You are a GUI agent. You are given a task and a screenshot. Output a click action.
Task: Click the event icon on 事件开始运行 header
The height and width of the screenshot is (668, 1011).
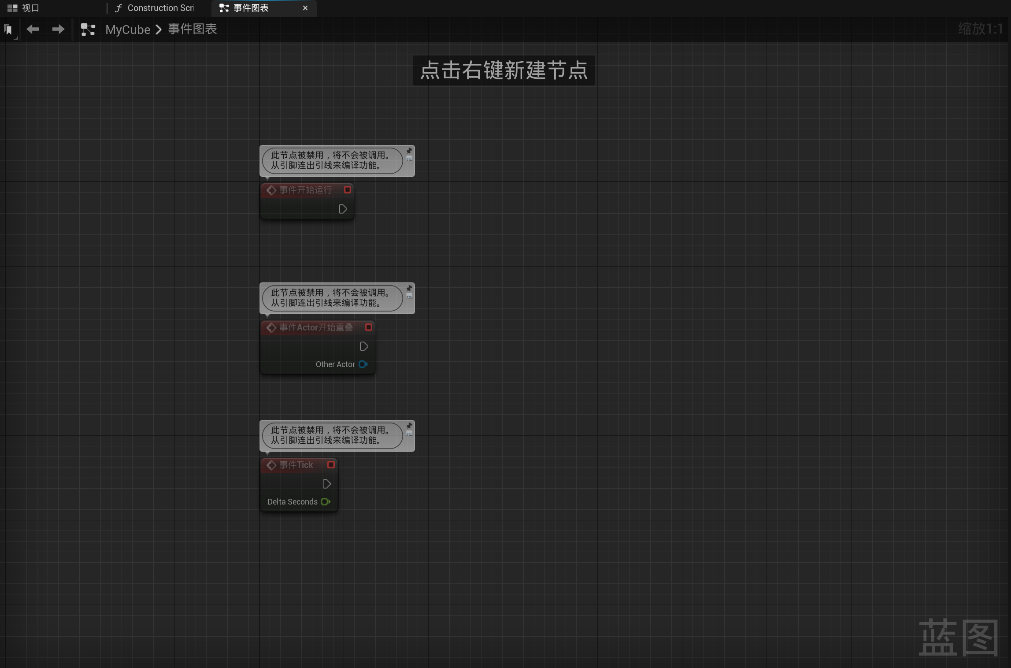271,190
